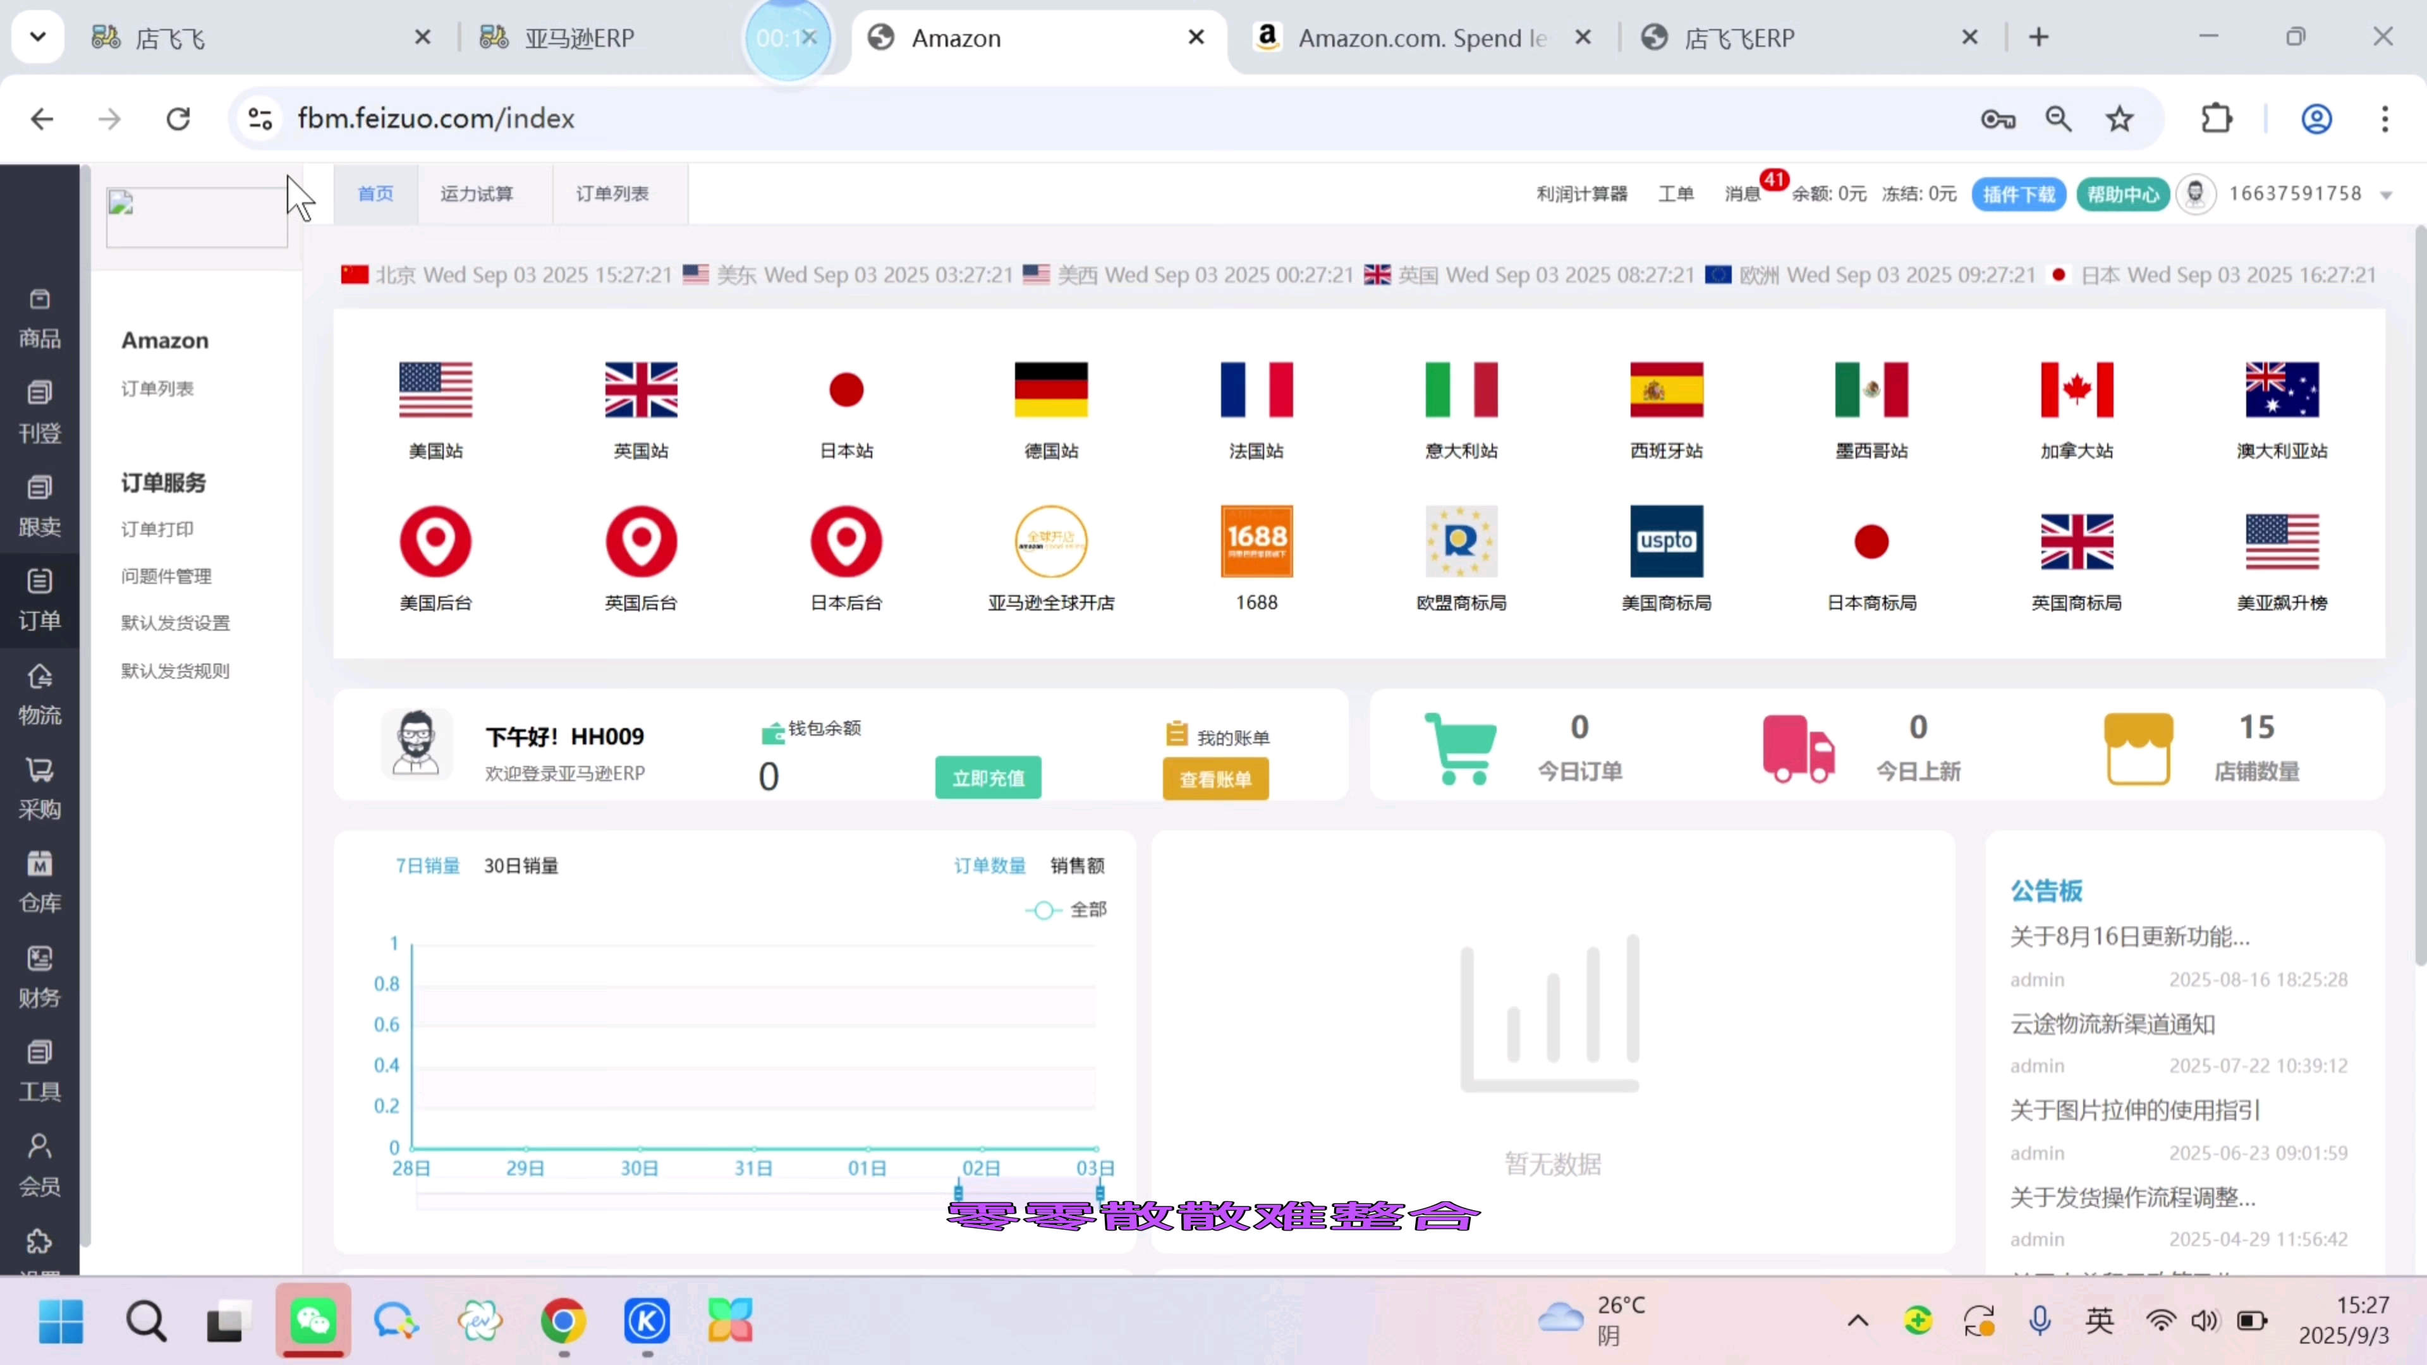Bookmark this page with the star icon
The height and width of the screenshot is (1365, 2427).
tap(2120, 119)
